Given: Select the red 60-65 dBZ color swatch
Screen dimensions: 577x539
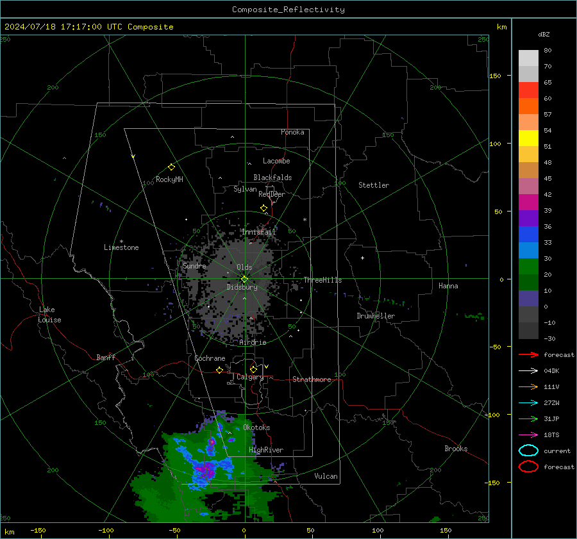Looking at the screenshot, I should pos(528,90).
